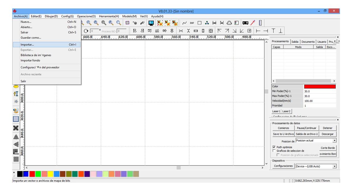
Task: Click Save to U Archivo button
Action: 283,134
